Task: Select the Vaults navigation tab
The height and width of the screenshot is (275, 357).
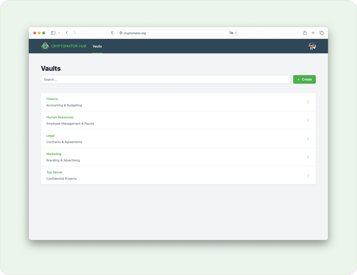Action: 97,46
